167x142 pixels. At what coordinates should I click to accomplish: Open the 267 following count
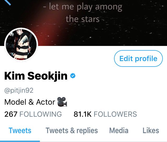pos(11,114)
